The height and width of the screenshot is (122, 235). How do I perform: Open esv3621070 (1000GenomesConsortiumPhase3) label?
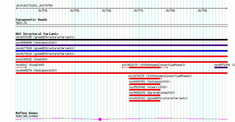[154, 65]
